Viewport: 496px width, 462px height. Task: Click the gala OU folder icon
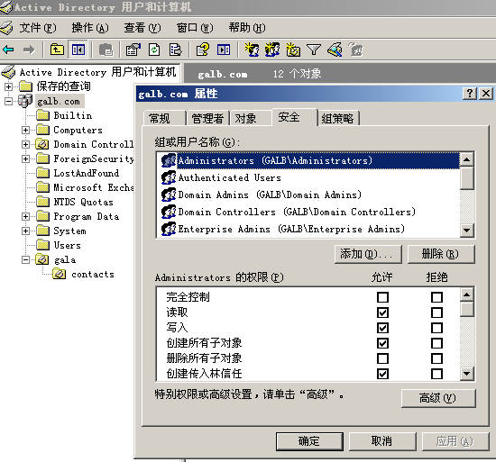[42, 259]
